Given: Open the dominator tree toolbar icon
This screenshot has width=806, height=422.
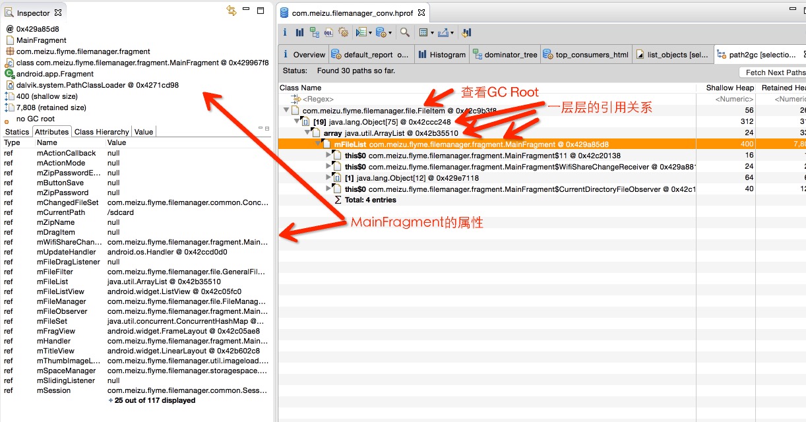Looking at the screenshot, I should (314, 32).
